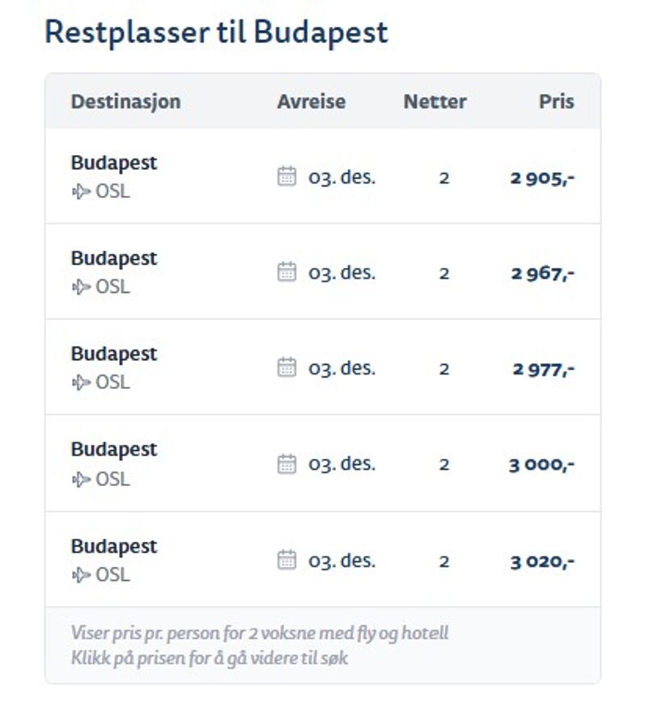Click the Destinasjon column header
This screenshot has height=728, width=648.
coord(125,101)
